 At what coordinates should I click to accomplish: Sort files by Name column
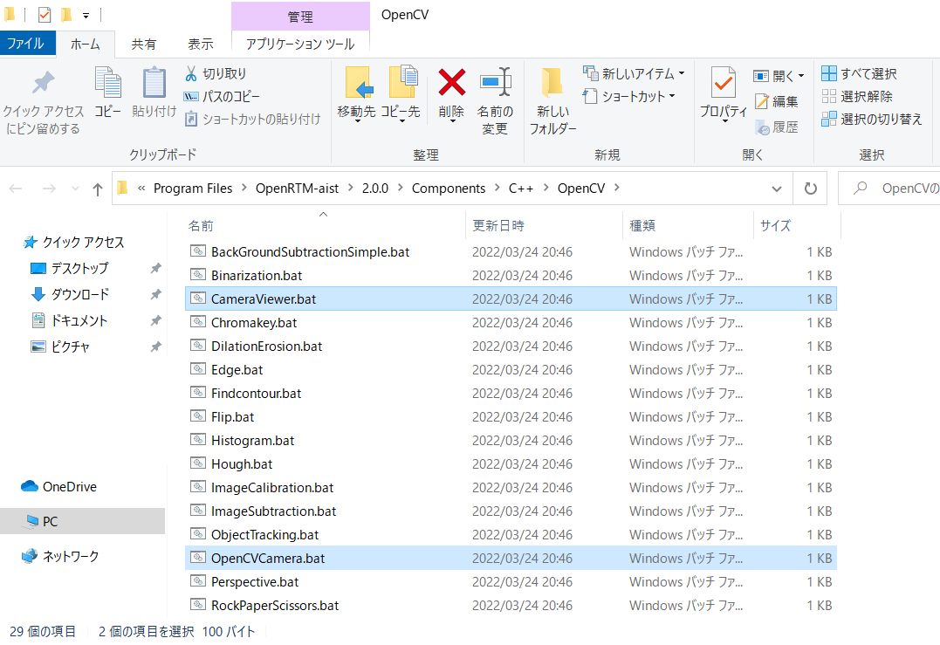(325, 225)
